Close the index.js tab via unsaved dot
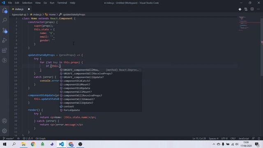This screenshot has height=148, width=263. pyautogui.click(x=29, y=9)
